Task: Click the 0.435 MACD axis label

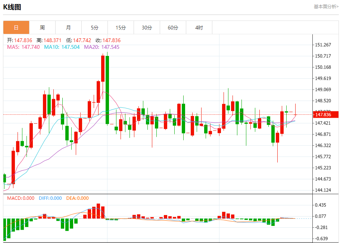Action: click(322, 205)
